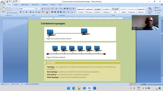Click Zoom app icon in taskbar
Screen dimensions: 163x91
(94, 88)
